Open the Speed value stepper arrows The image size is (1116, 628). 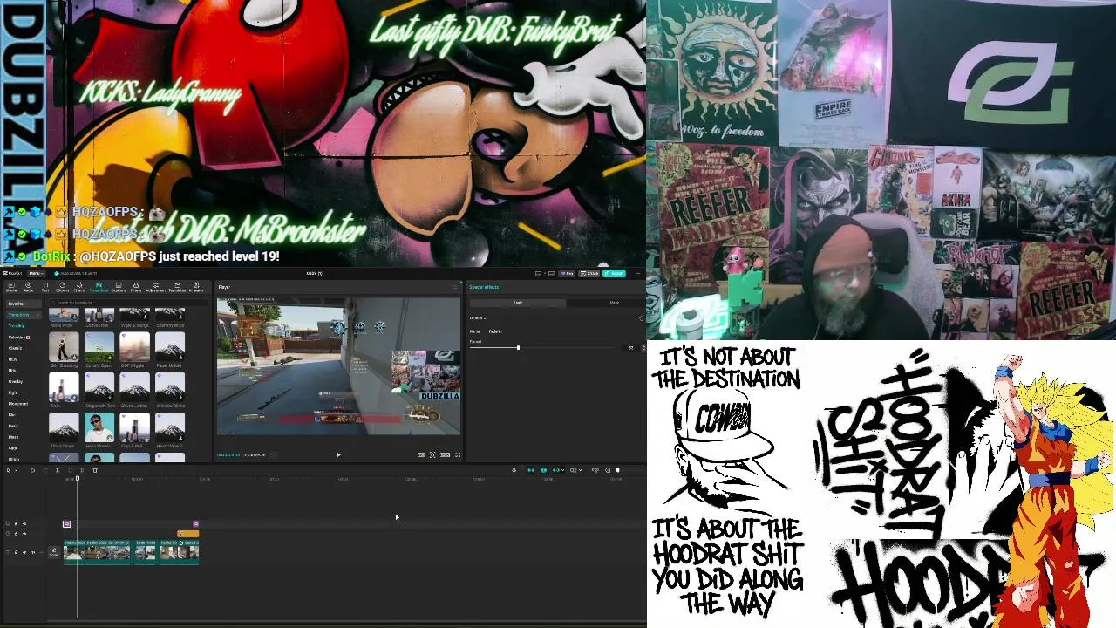pos(643,348)
